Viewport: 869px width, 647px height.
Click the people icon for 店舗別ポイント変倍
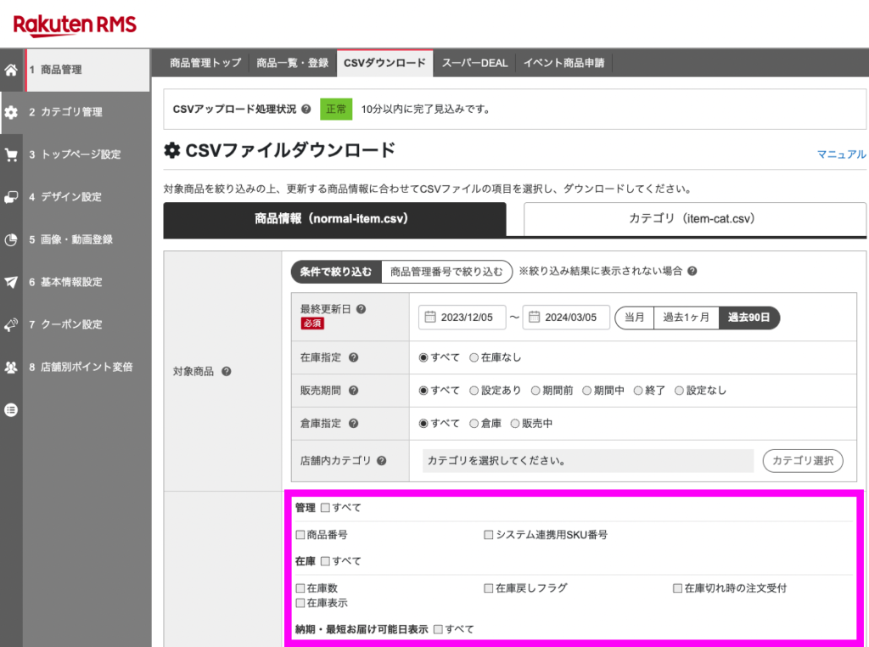tap(9, 367)
